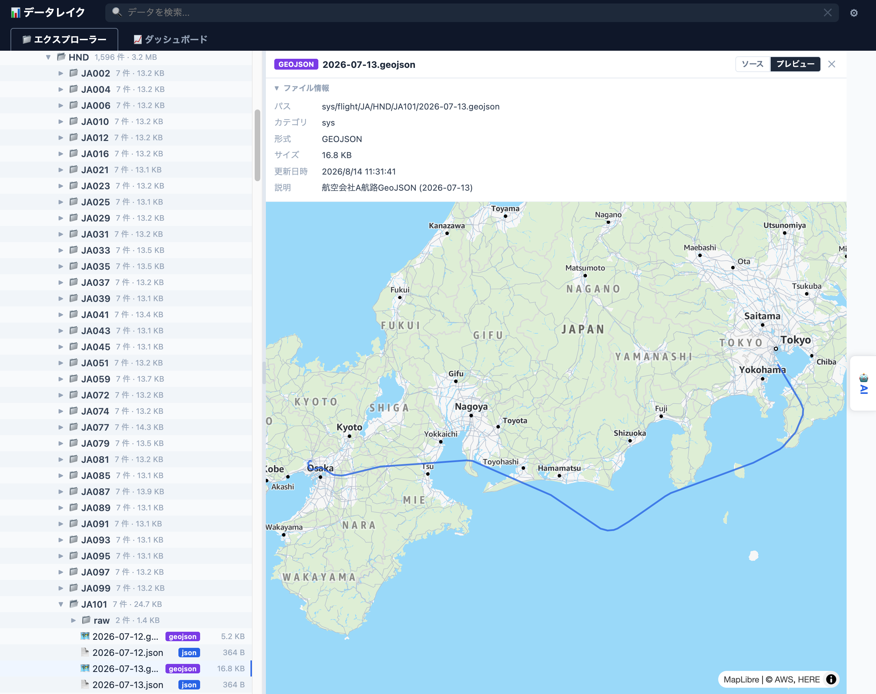Image resolution: width=876 pixels, height=694 pixels.
Task: Click map icon of 2026-07-13 geojson file
Action: point(85,668)
